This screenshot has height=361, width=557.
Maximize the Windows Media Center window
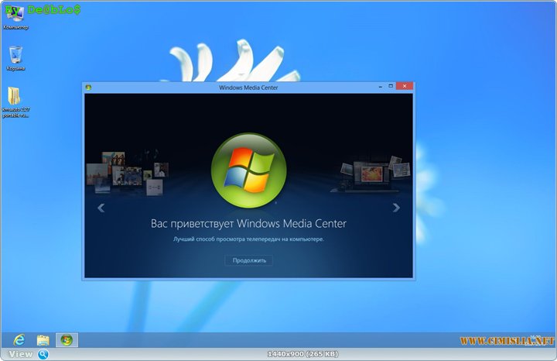391,87
